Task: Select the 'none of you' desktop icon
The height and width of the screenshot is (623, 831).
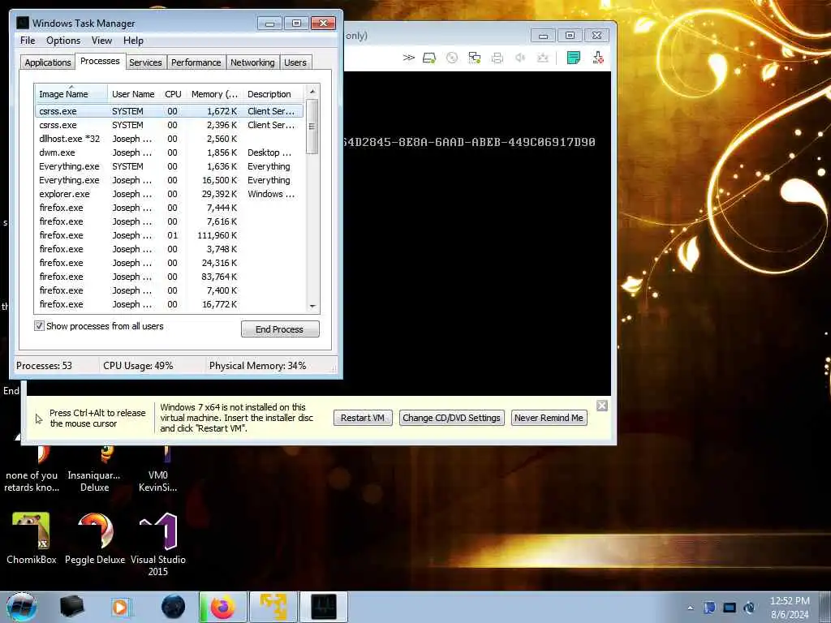Action: 32,470
